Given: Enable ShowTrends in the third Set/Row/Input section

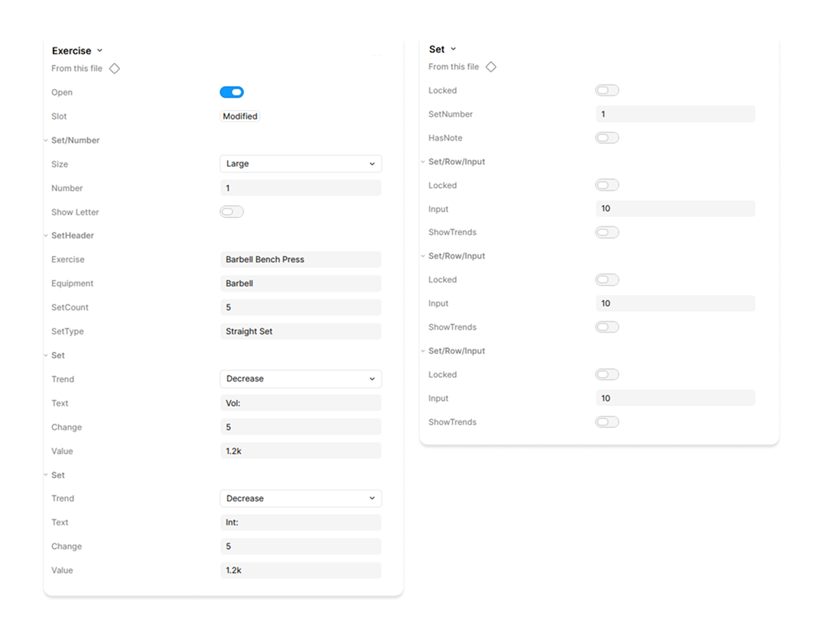Looking at the screenshot, I should (x=607, y=422).
